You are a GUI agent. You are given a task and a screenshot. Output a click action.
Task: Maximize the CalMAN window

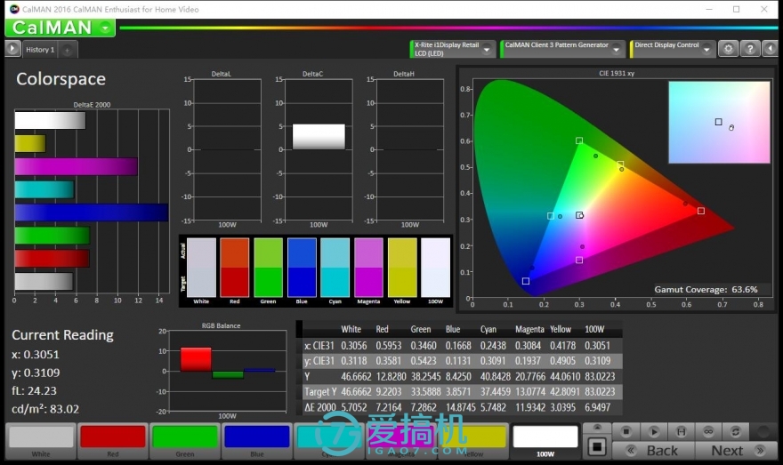[x=736, y=9]
